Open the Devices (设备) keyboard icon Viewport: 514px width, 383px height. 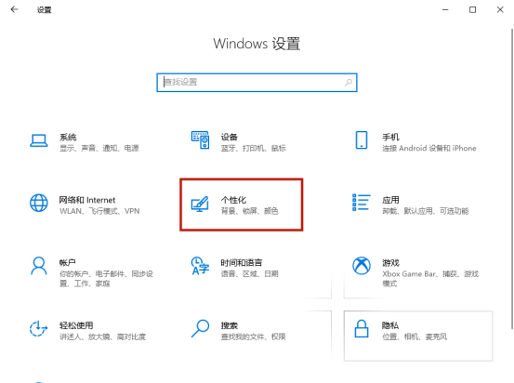tap(200, 139)
